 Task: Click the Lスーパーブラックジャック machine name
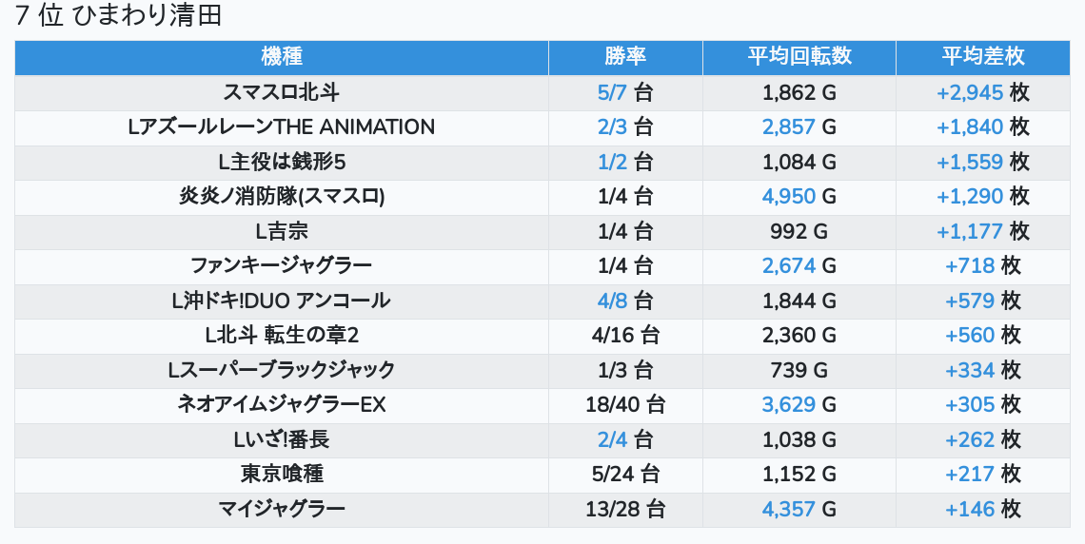(281, 370)
